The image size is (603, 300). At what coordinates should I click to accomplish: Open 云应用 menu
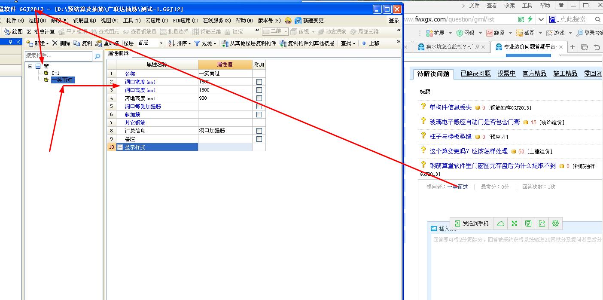click(157, 20)
